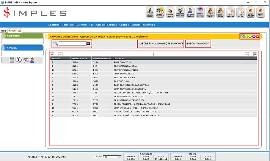Click the search text input field
This screenshot has height=161, width=270.
click(72, 44)
